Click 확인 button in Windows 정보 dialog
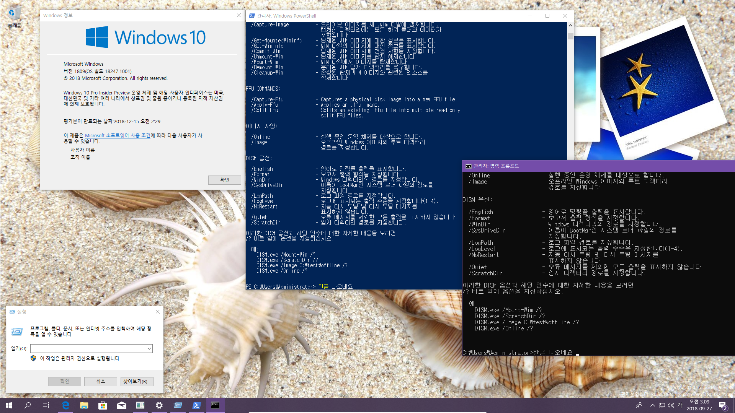This screenshot has height=413, width=735. pos(225,180)
